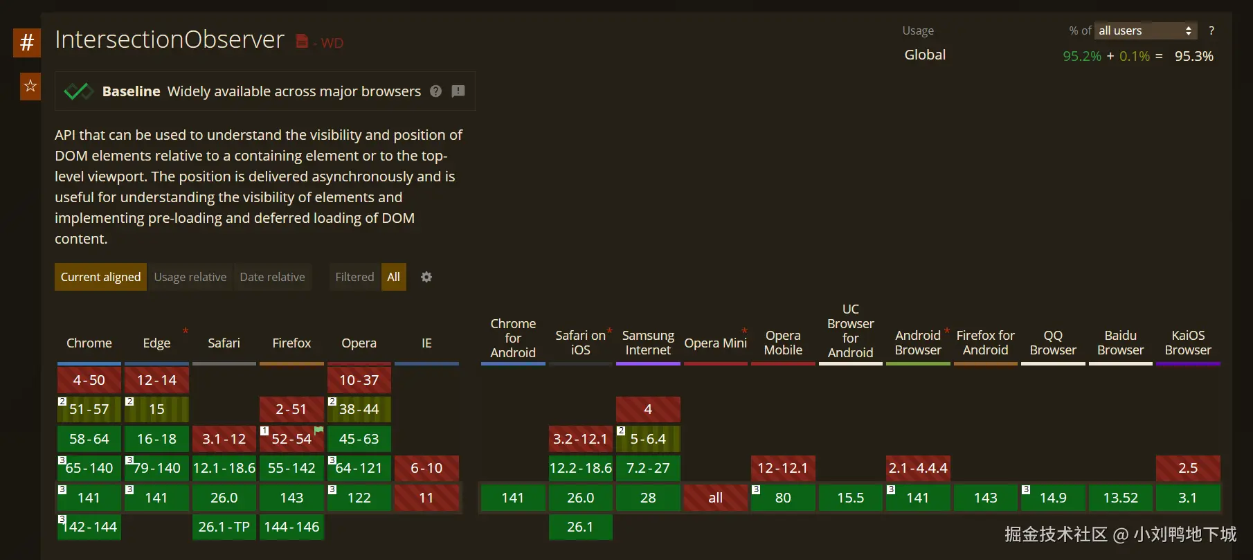Select the Edge 15 cell
Screen dimensions: 1253x560
point(156,409)
